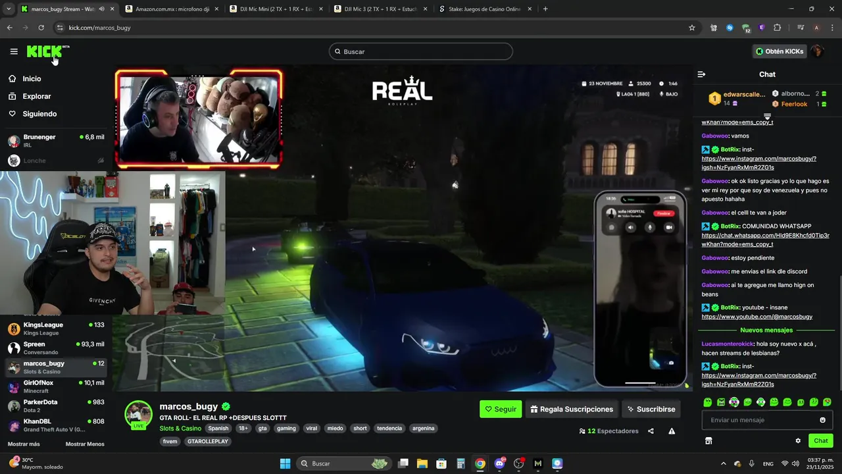Mute the marcos_bugy tab audio icon
The image size is (842, 474).
[101, 9]
